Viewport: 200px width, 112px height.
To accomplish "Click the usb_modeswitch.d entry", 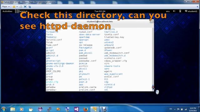I will (115, 56).
